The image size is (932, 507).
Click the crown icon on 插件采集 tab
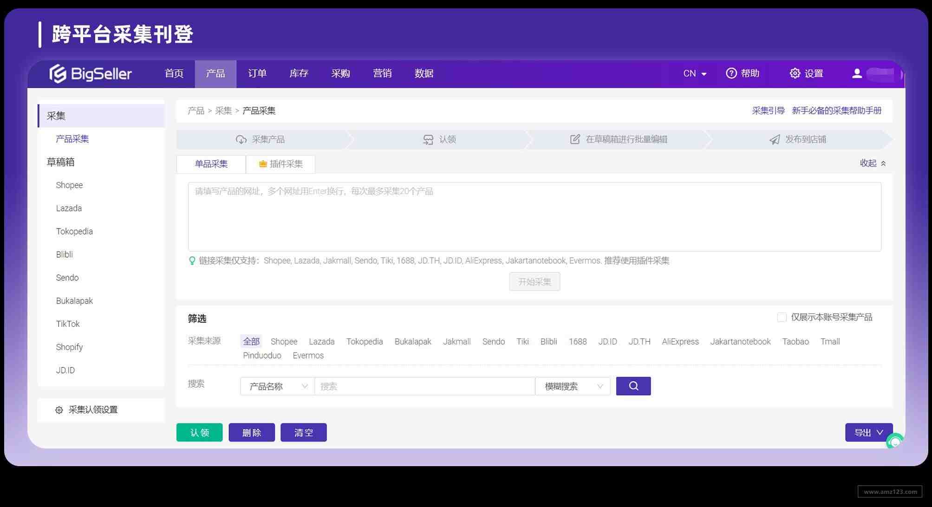coord(263,163)
